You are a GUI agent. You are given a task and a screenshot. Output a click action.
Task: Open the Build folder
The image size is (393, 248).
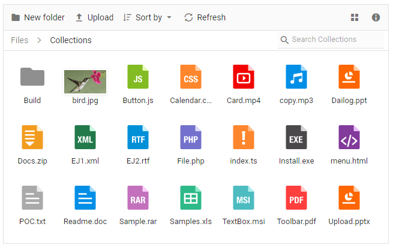[32, 77]
